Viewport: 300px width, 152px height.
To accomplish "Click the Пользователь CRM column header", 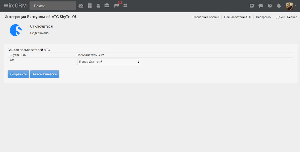I will click(90, 55).
